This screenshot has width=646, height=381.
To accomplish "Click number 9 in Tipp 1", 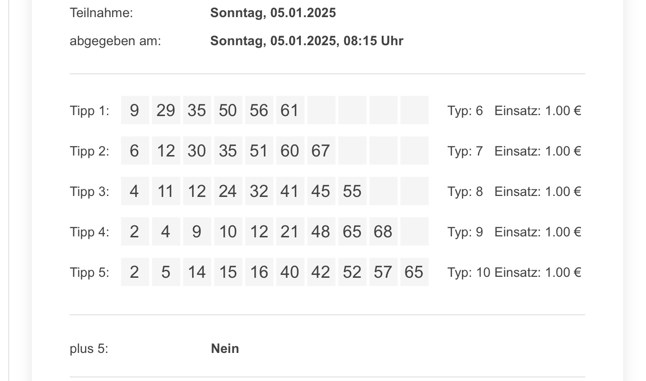I will pyautogui.click(x=135, y=110).
